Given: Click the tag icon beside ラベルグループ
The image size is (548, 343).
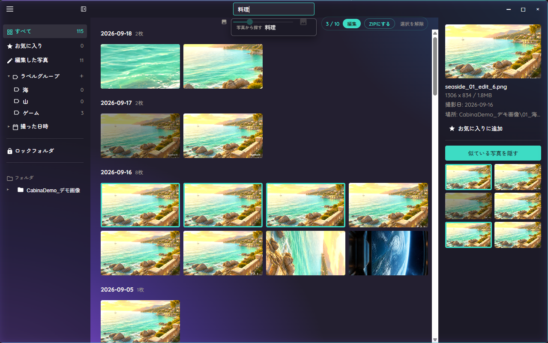Looking at the screenshot, I should click(15, 77).
